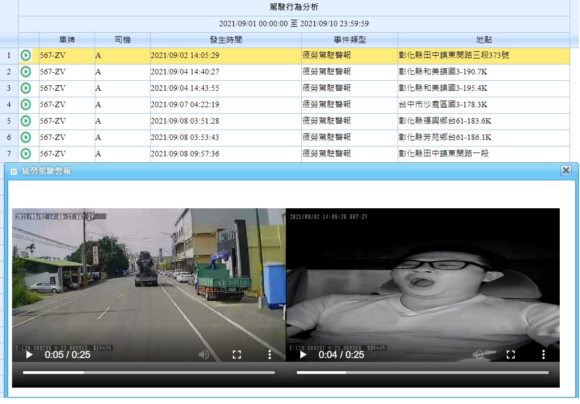This screenshot has width=580, height=404.
Task: Play the event recorded at 2021/09/07 04:22:19
Action: [x=26, y=104]
